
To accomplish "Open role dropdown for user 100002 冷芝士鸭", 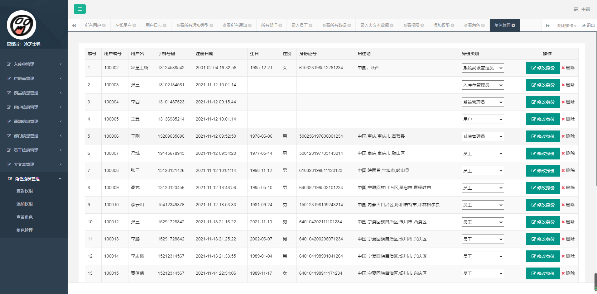I will click(483, 68).
